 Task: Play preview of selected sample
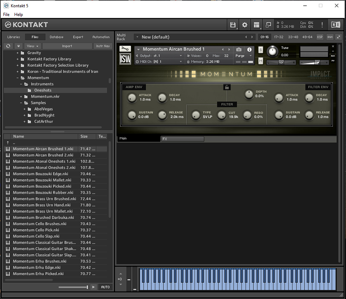93,287
